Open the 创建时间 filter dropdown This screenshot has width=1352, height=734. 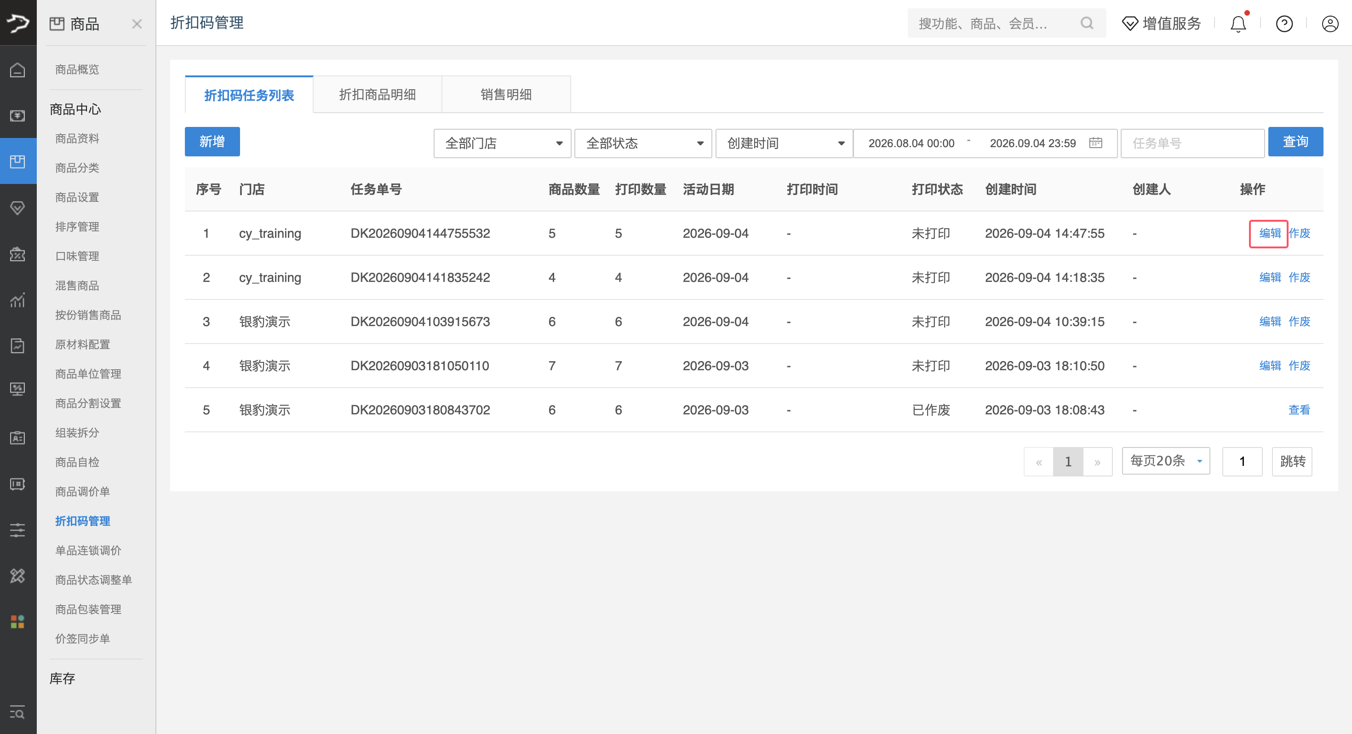[784, 143]
